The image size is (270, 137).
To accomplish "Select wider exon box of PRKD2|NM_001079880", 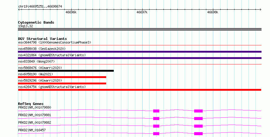I will [x=198, y=111].
